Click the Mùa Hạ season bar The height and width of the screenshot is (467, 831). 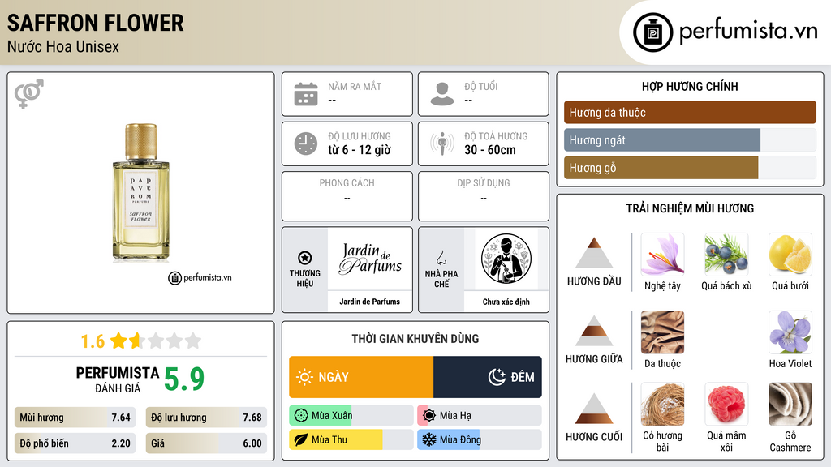coord(480,416)
